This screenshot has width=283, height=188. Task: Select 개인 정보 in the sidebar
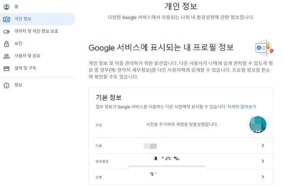pos(37,19)
